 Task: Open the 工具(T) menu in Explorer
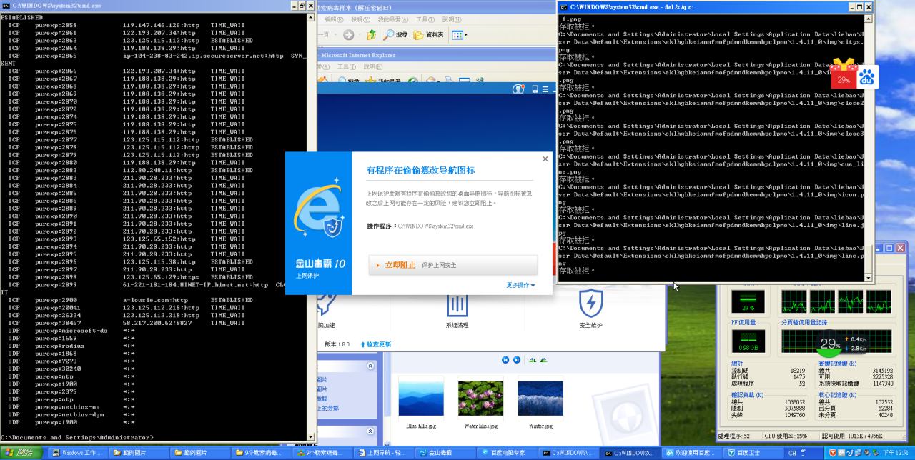pyautogui.click(x=425, y=19)
